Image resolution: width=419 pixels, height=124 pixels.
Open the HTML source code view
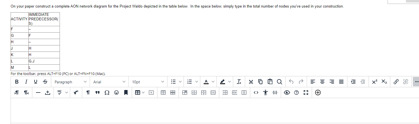click(256, 93)
